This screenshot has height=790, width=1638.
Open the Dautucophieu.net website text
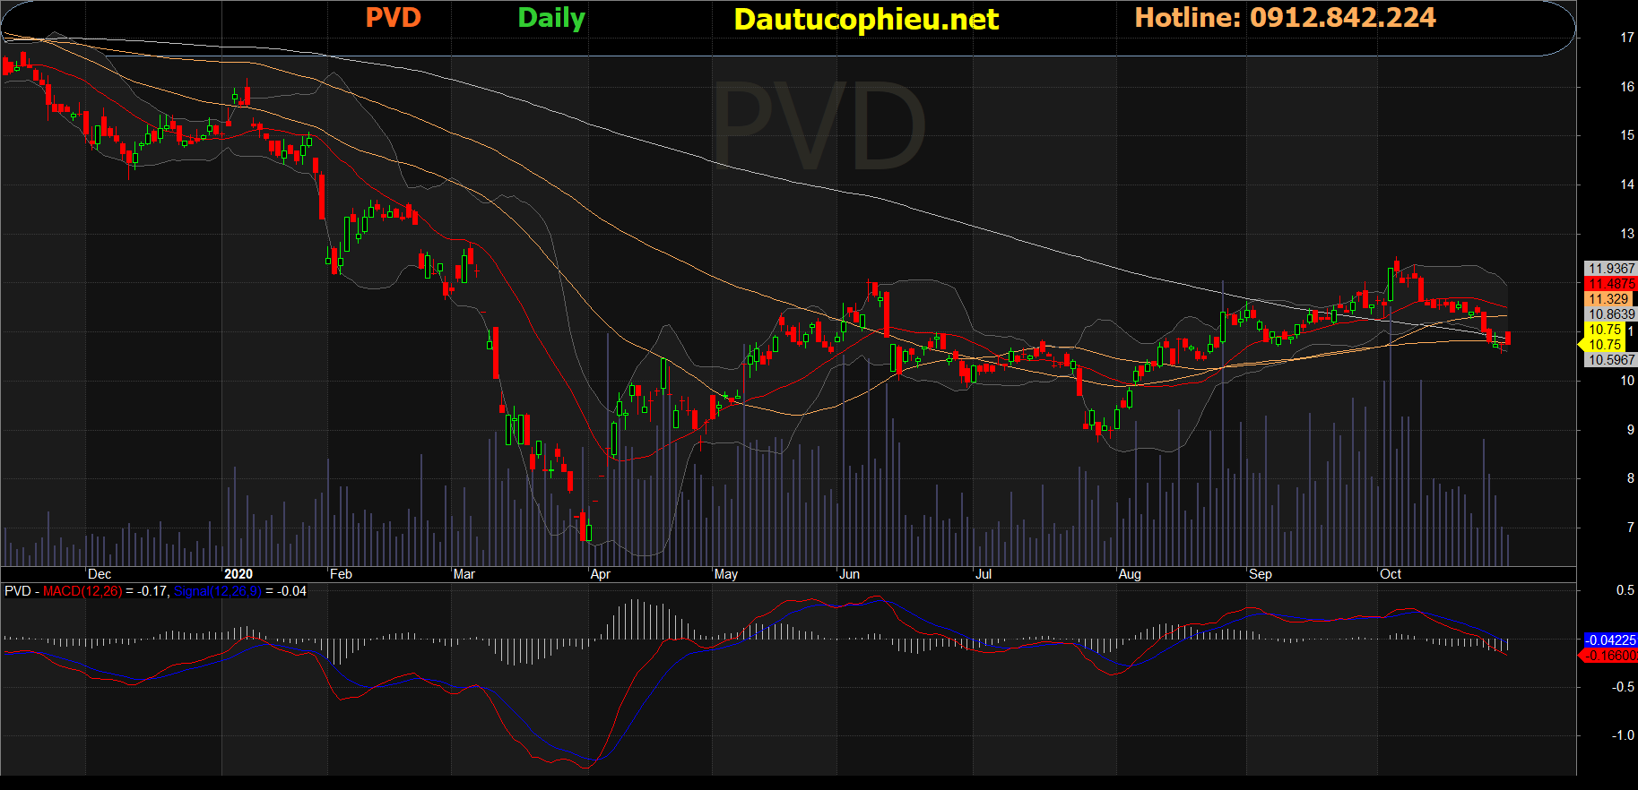click(865, 20)
